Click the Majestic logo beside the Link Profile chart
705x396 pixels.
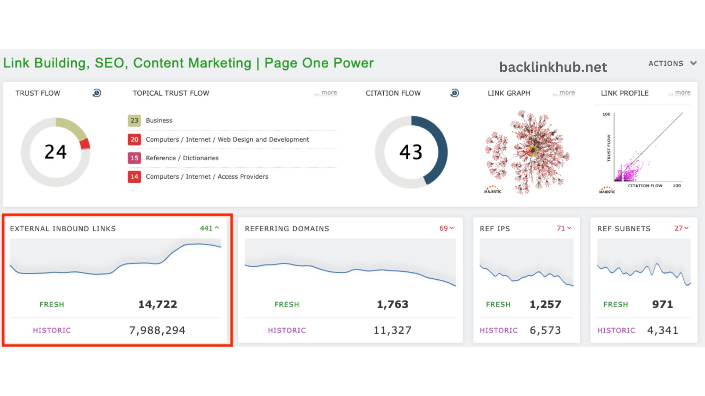pyautogui.click(x=607, y=190)
